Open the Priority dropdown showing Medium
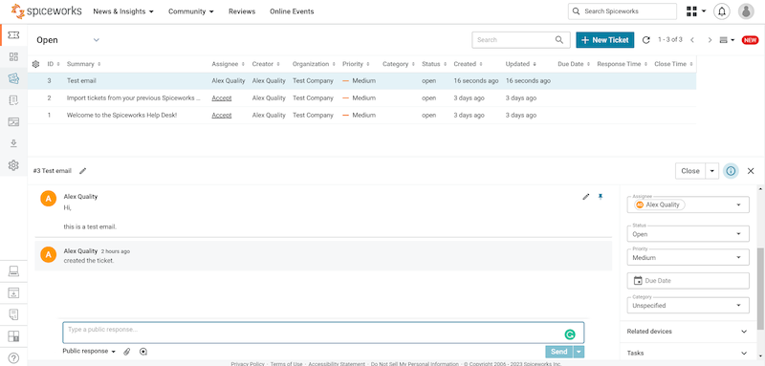Viewport: 765px width, 366px height. point(688,257)
